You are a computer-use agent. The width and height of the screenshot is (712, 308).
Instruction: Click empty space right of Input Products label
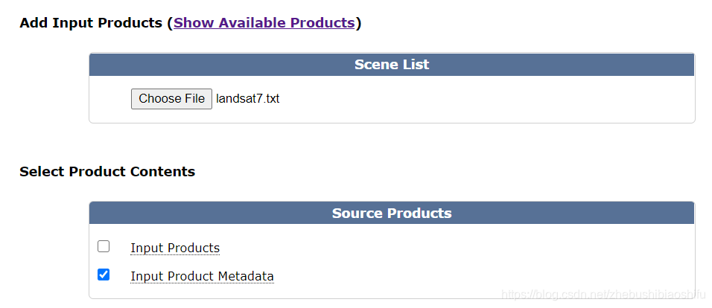(447, 248)
